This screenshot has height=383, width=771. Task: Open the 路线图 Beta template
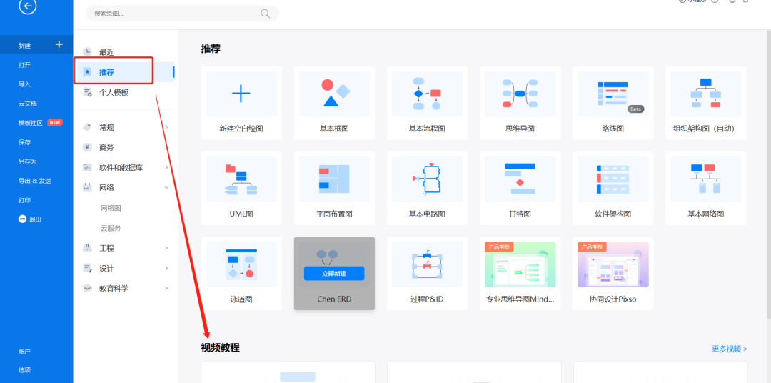613,103
